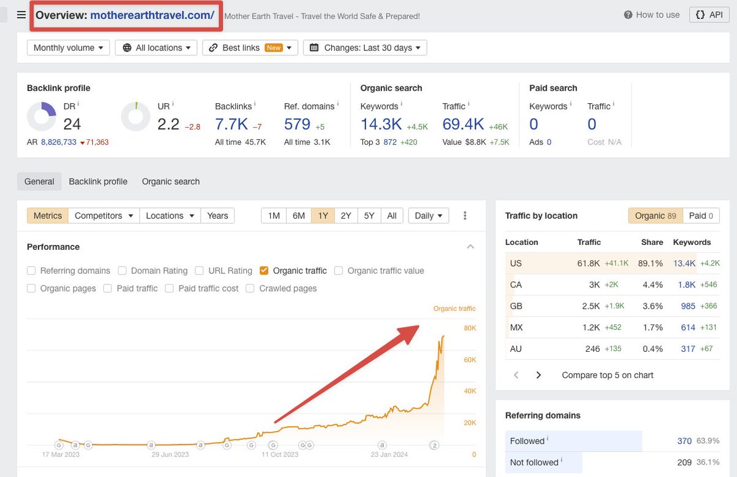This screenshot has width=737, height=477.
Task: Select Paid 0 traffic toggle
Action: 701,215
